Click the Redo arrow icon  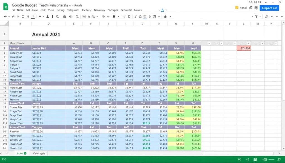point(13,17)
